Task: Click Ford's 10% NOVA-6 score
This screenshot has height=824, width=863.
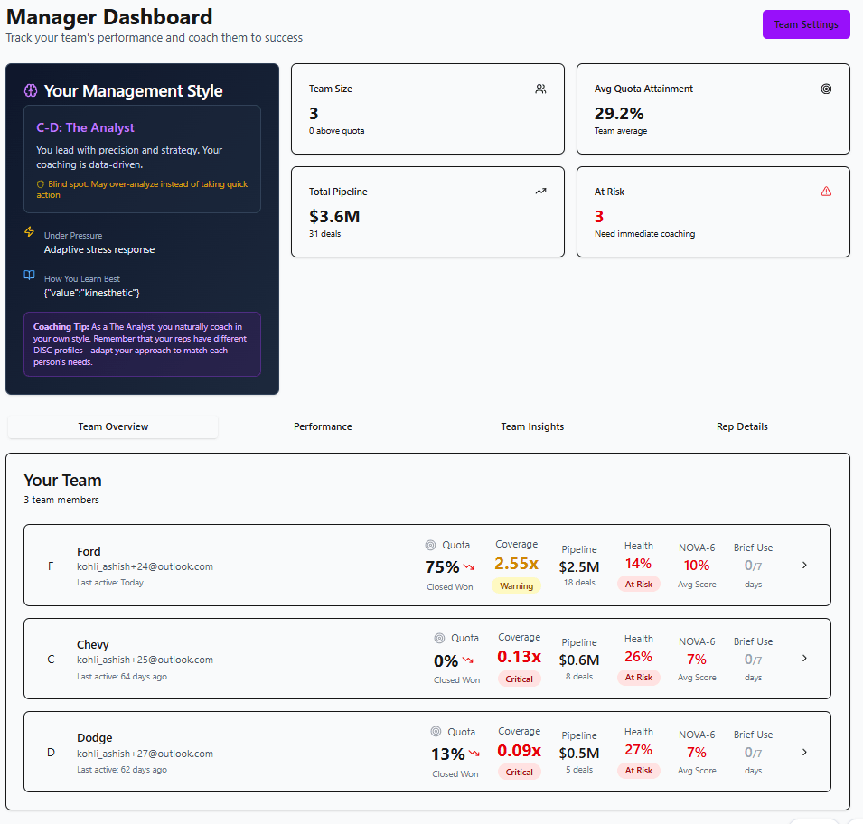Action: (x=697, y=566)
